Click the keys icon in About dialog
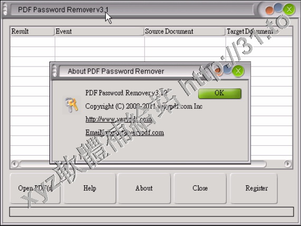The width and height of the screenshot is (301, 226). click(71, 105)
